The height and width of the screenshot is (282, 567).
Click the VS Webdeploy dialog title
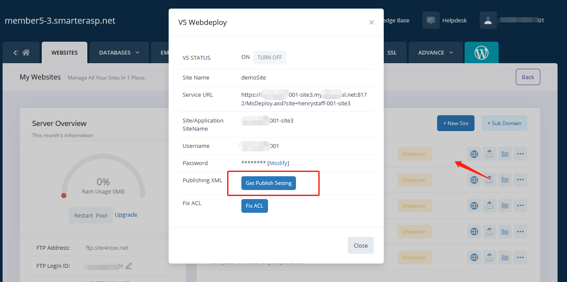[x=203, y=22]
